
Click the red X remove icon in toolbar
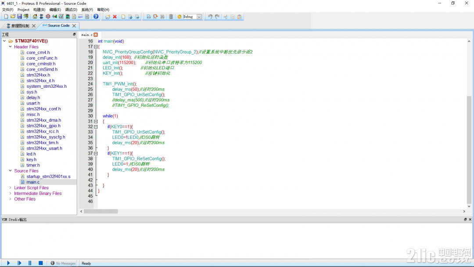(x=115, y=17)
